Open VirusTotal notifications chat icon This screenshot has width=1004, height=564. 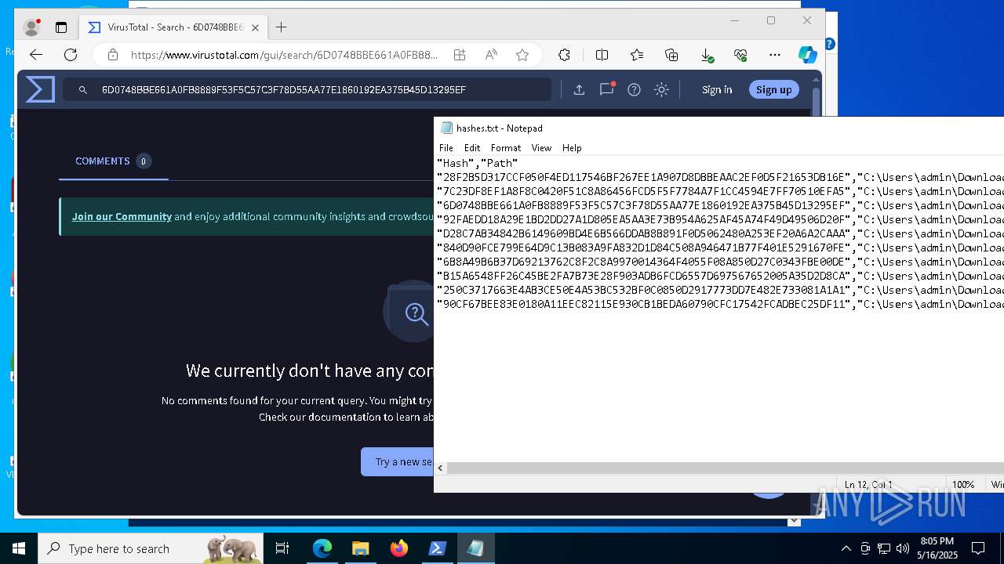(x=606, y=89)
